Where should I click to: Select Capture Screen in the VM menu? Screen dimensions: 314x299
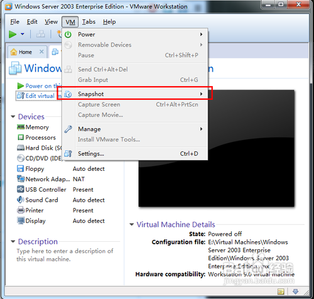[x=135, y=104]
